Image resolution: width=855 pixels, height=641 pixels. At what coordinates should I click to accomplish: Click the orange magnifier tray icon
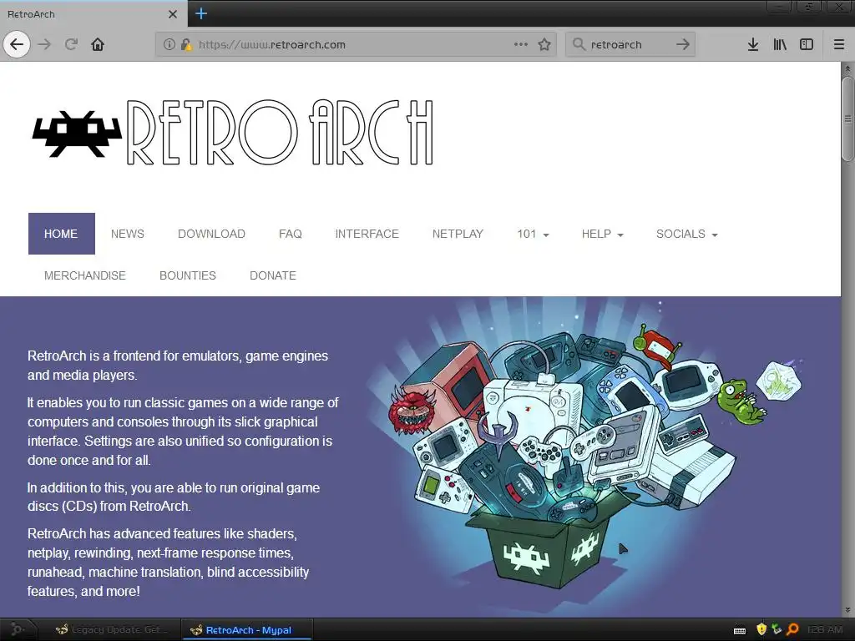pos(793,629)
